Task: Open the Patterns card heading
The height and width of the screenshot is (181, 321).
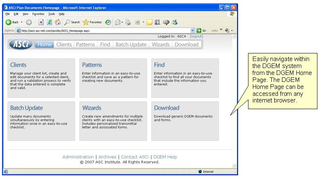Action: pos(92,65)
